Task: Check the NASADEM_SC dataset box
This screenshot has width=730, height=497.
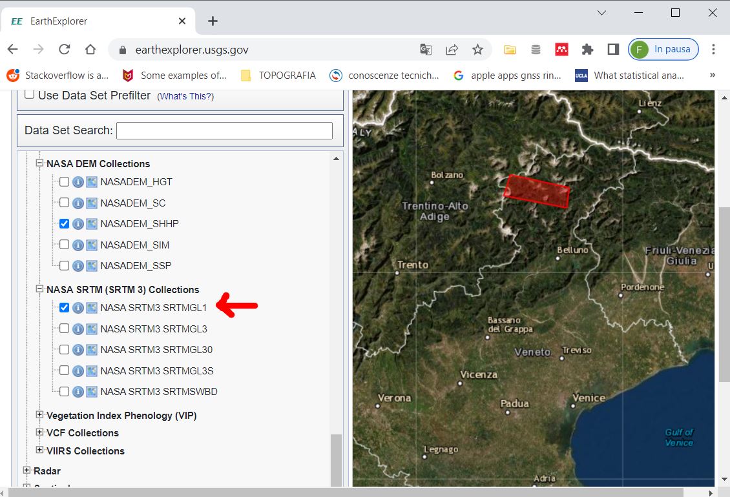Action: [64, 203]
